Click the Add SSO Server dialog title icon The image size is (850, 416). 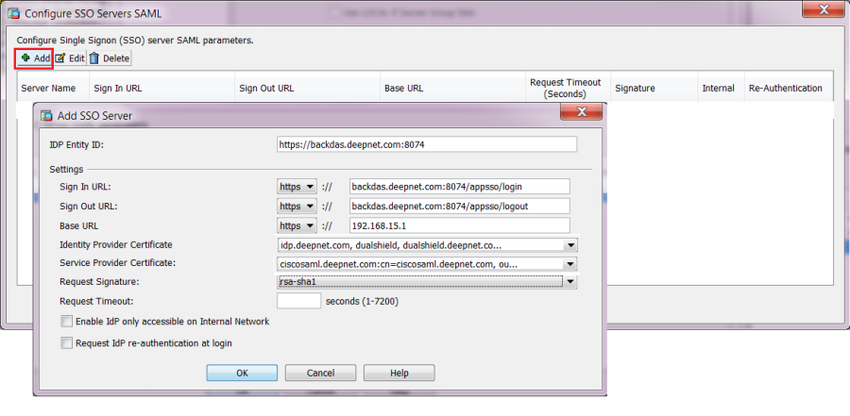coord(48,115)
